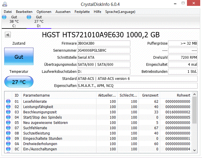Click the scroll down arrow of SMART list
The height and width of the screenshot is (158, 202).
click(x=195, y=150)
